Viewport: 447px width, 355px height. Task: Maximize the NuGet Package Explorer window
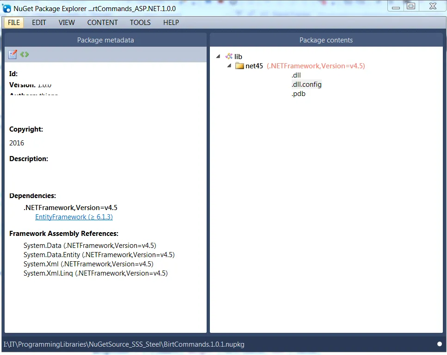[411, 6]
